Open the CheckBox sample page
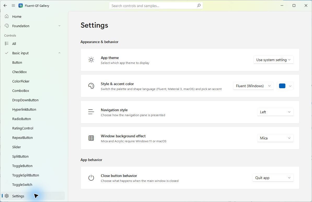Screen dimensions: 312x202 pyautogui.click(x=33, y=72)
